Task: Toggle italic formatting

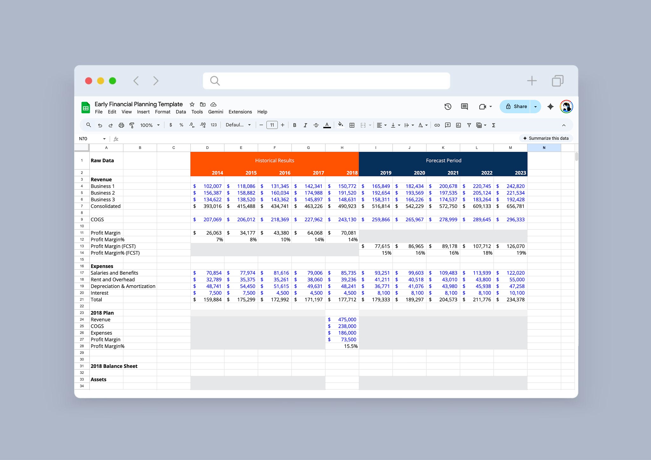Action: [x=305, y=125]
